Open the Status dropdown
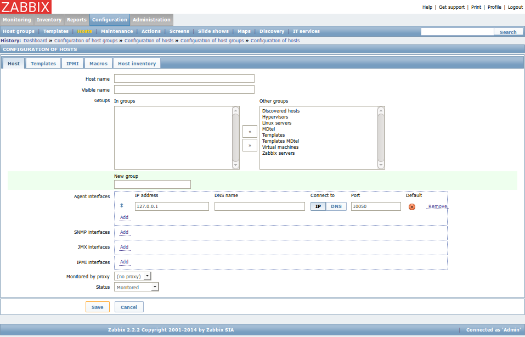525x337 pixels. pyautogui.click(x=136, y=287)
